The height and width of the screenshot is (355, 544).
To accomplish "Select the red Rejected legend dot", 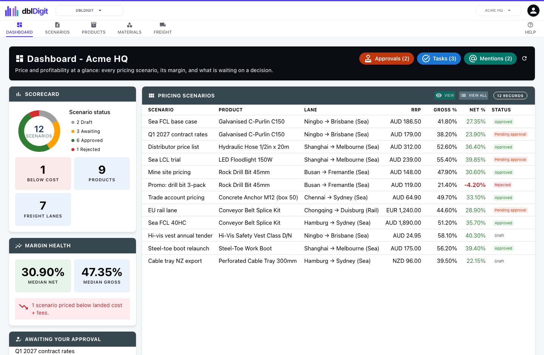I will (73, 150).
